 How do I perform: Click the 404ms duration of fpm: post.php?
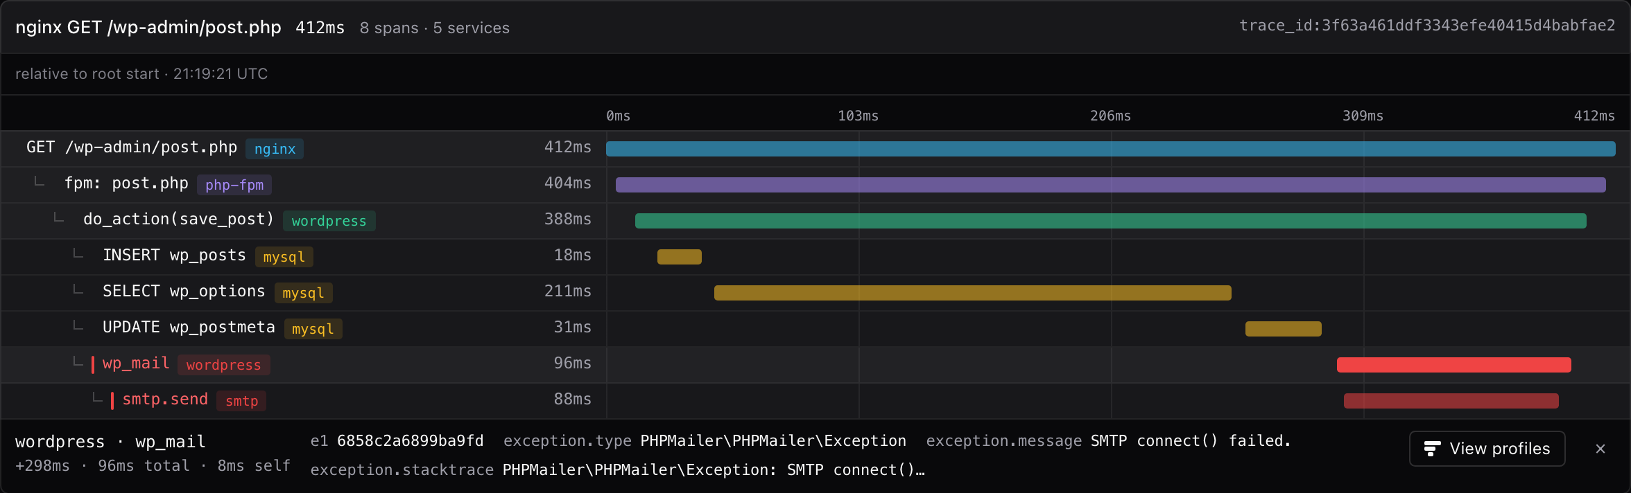568,183
